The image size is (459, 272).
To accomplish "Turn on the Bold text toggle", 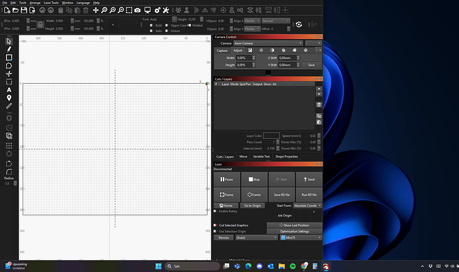I will (x=152, y=25).
